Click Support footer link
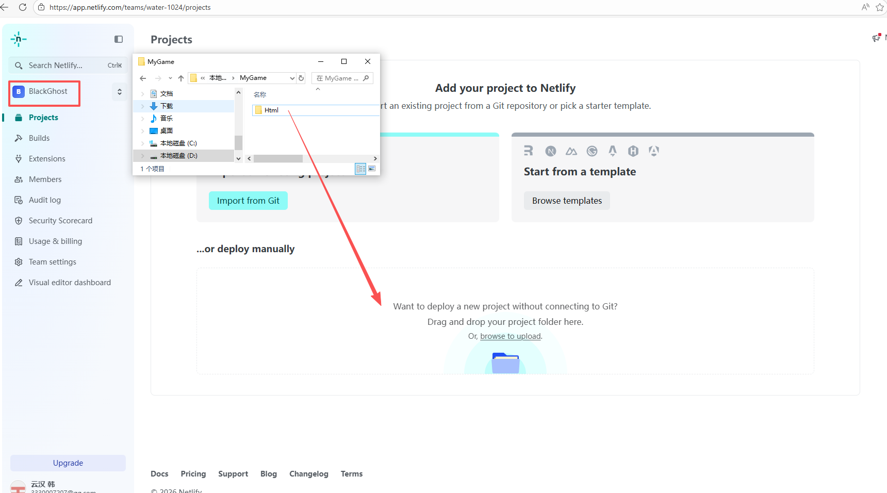Screen dimensions: 887x493 [233, 474]
